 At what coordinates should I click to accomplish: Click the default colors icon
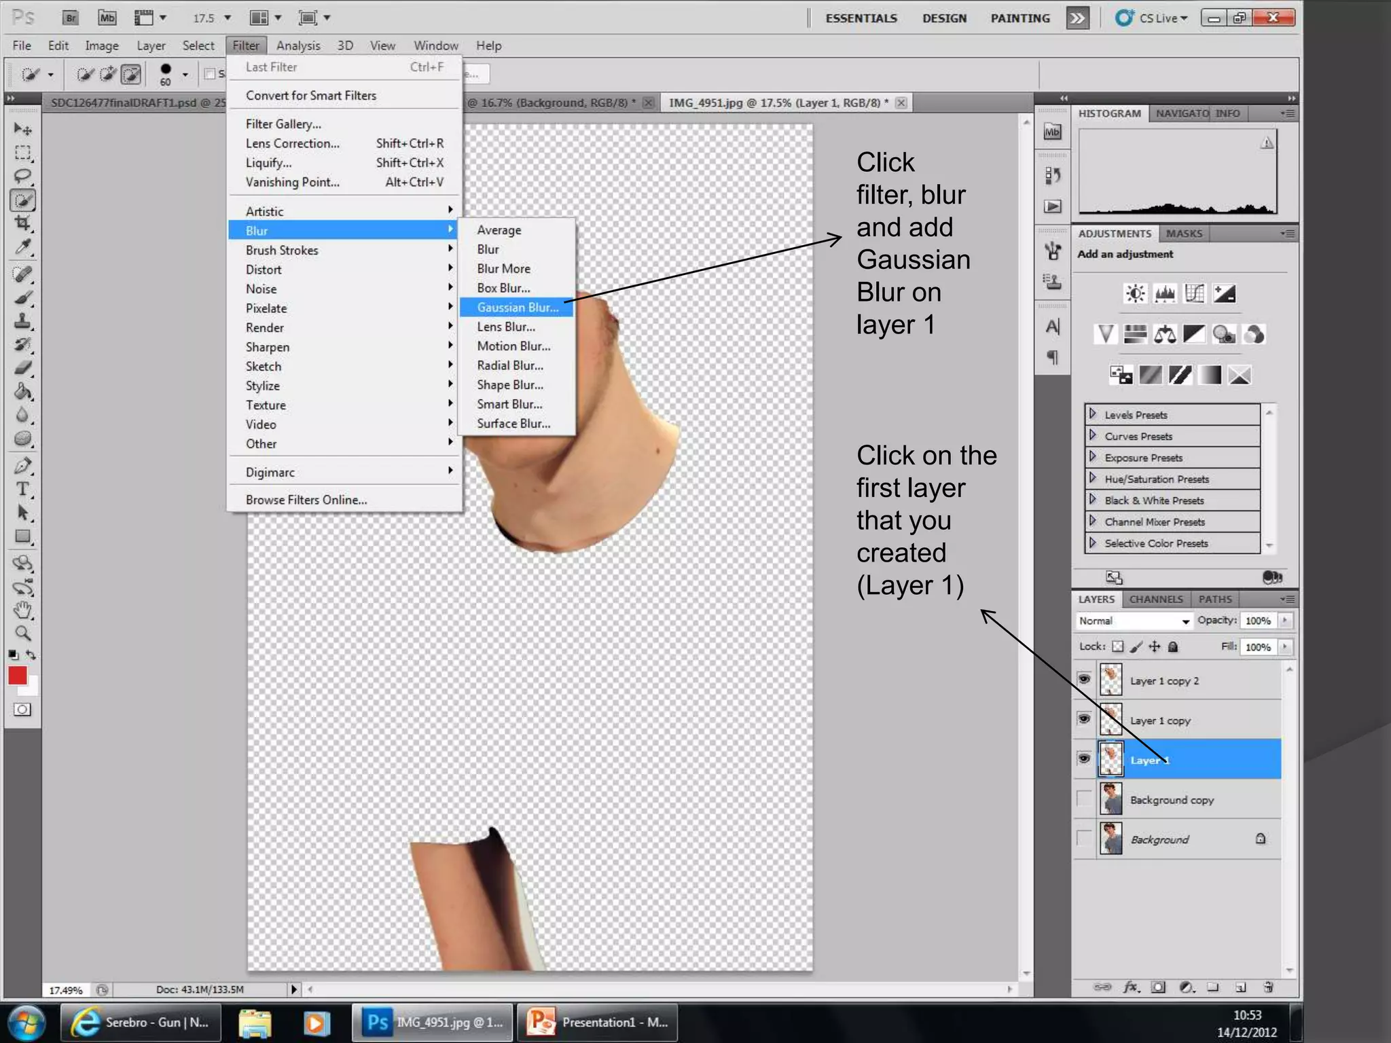click(x=14, y=655)
